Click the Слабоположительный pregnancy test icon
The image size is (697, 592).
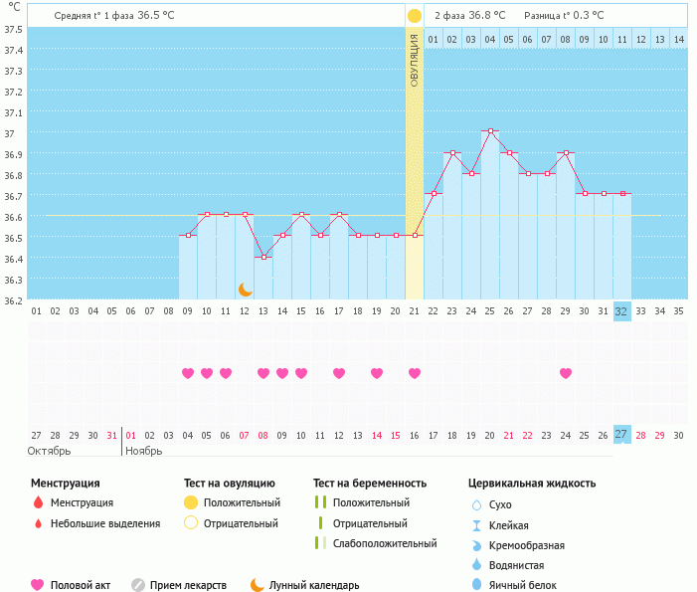pyautogui.click(x=320, y=543)
